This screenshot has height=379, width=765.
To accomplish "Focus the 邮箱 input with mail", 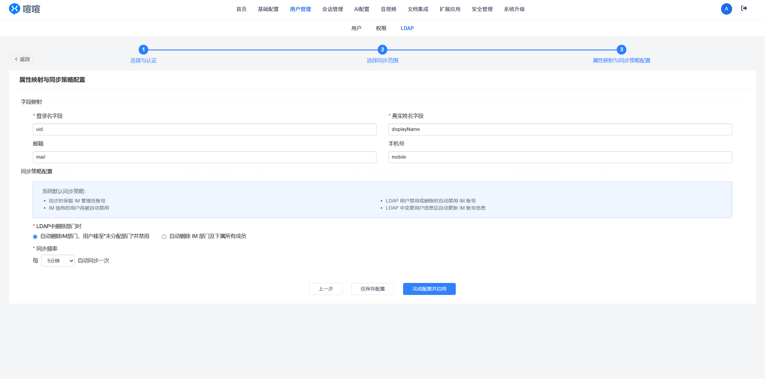I will 205,157.
